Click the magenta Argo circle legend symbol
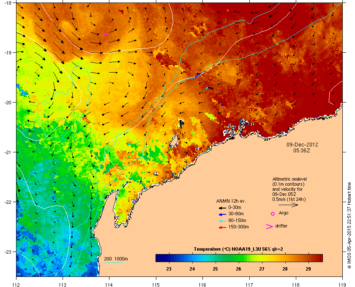Screen dimensions: 355x287 pyautogui.click(x=273, y=214)
